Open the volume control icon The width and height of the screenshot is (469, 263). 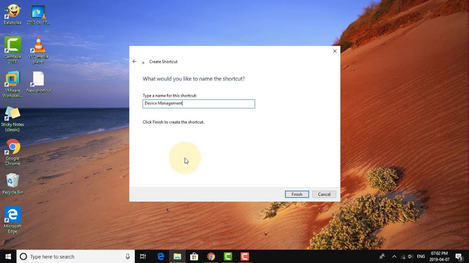(410, 256)
